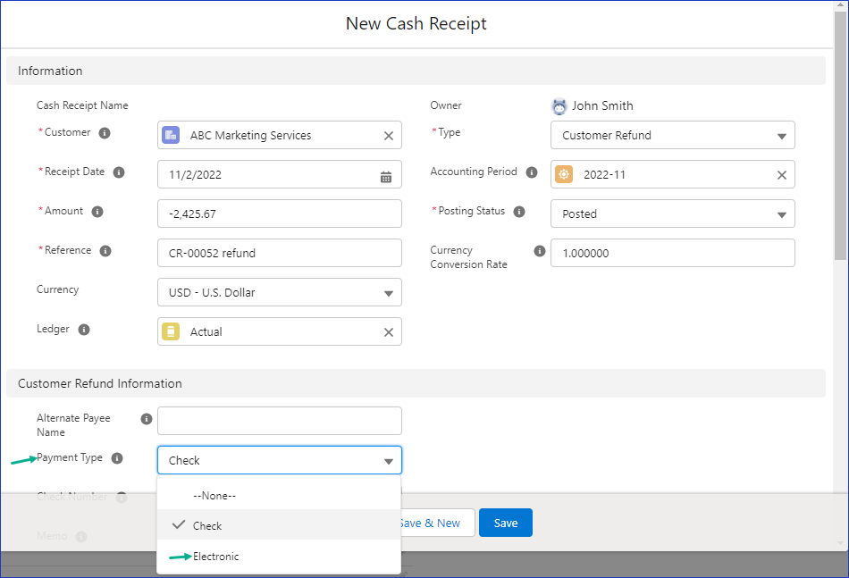Click the info icon next to Customer
Image resolution: width=849 pixels, height=578 pixels.
[105, 132]
